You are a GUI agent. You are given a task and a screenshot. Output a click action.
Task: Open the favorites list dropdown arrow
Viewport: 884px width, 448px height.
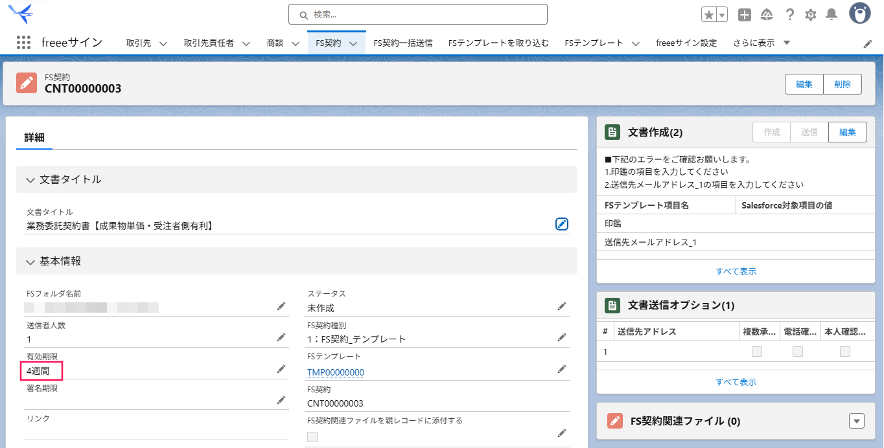pos(722,15)
